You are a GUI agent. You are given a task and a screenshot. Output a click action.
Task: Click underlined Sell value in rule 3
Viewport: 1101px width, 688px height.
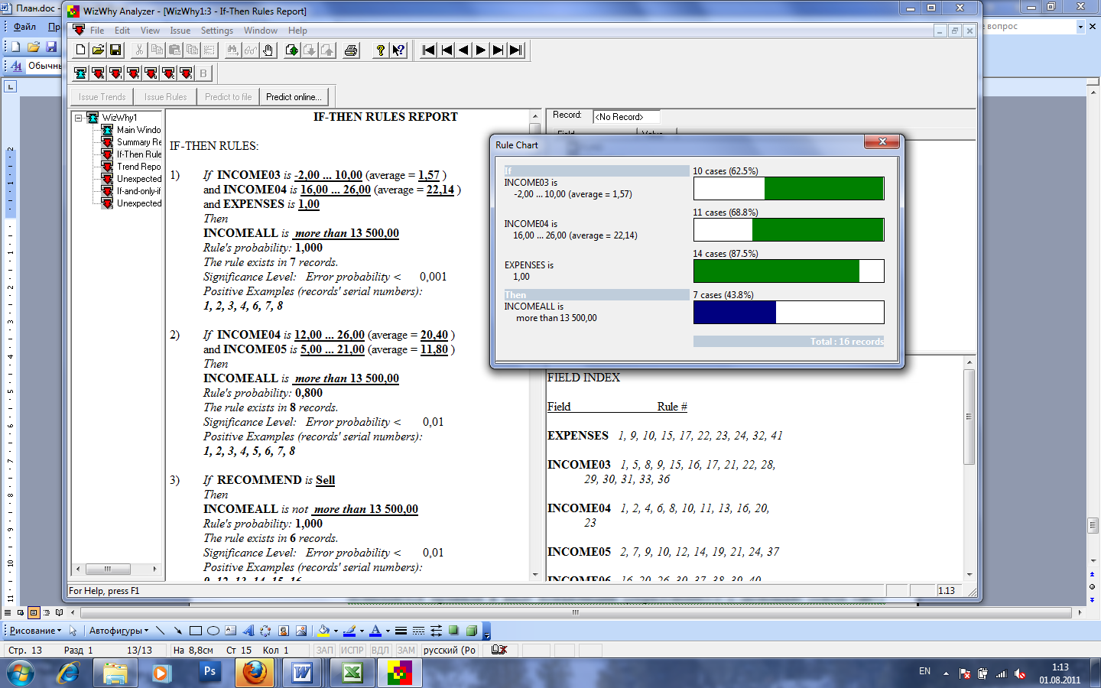coord(325,480)
